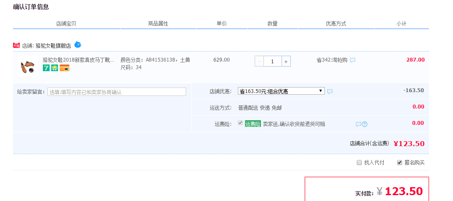Click the green 运费险 tag
453x201 pixels.
(x=253, y=124)
